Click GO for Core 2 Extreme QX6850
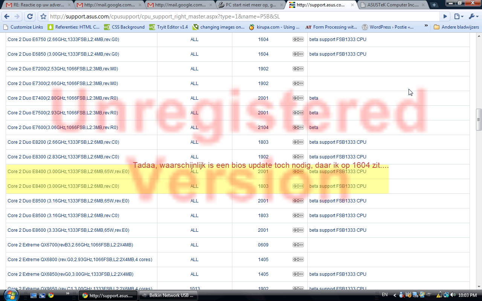Image resolution: width=482 pixels, height=301 pixels. tap(298, 274)
